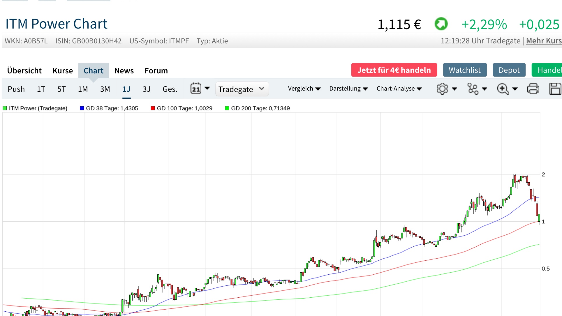Switch to the News tab
This screenshot has height=316, width=562.
pos(124,70)
